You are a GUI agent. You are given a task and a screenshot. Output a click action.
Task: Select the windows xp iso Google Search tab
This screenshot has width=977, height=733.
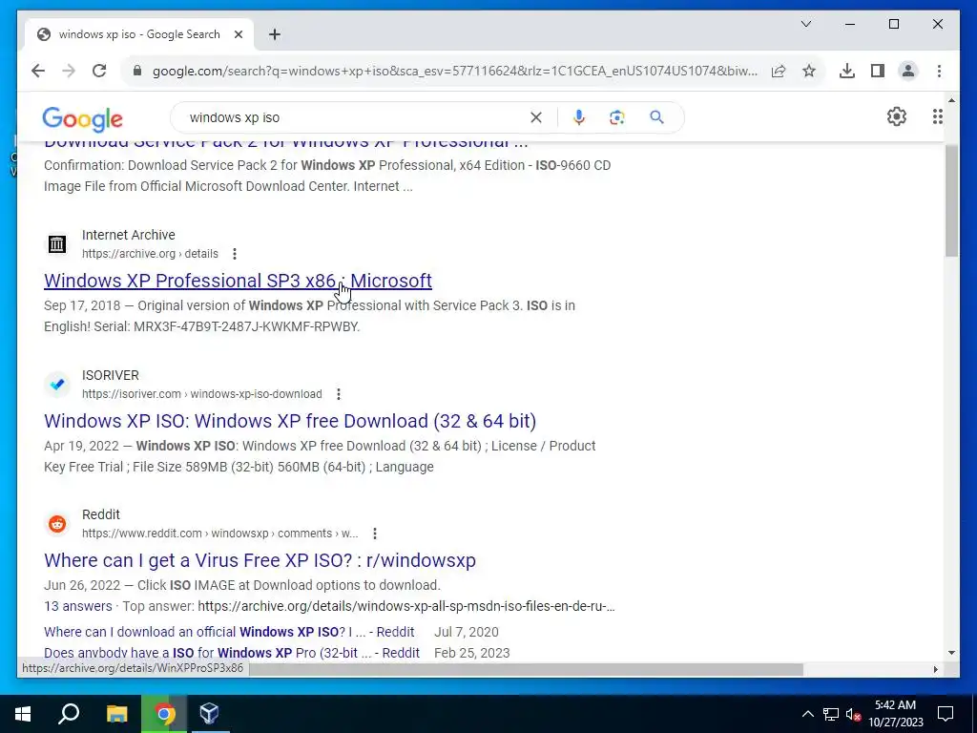click(x=139, y=34)
